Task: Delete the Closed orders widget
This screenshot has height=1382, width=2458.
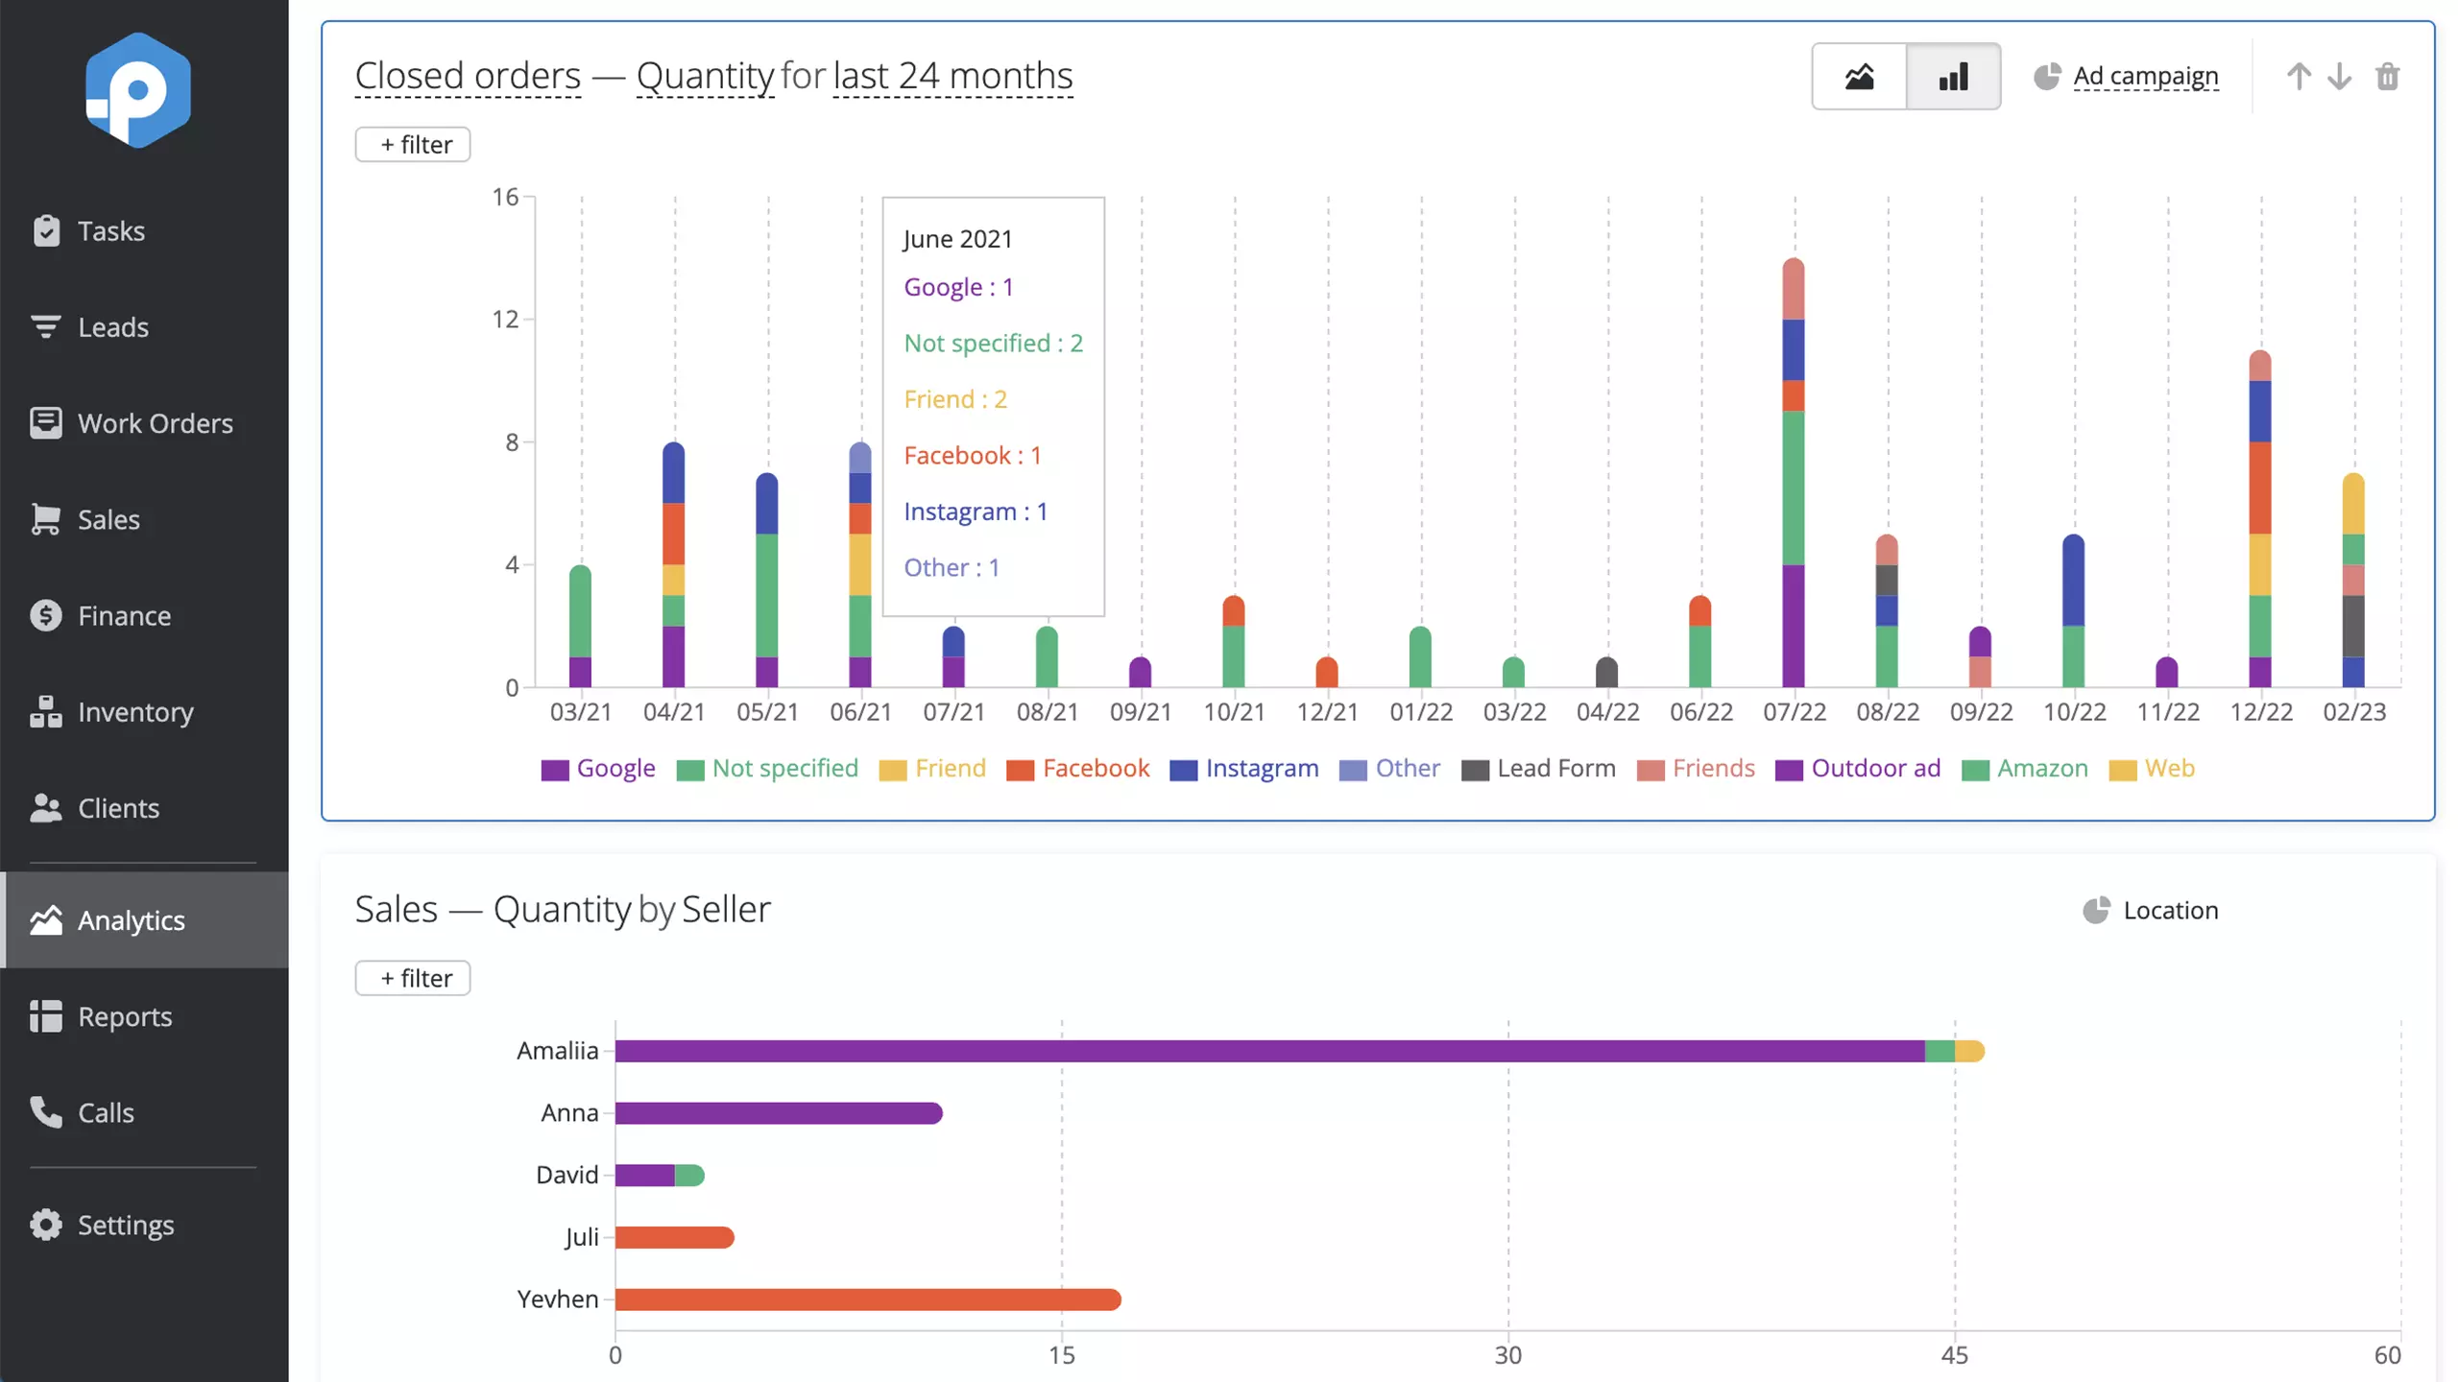Action: tap(2388, 76)
